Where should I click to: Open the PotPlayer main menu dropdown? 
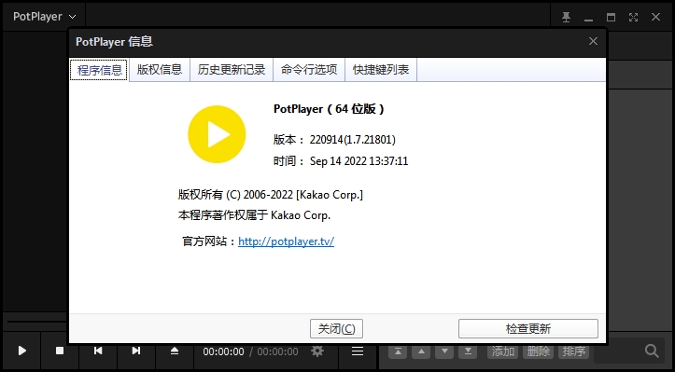coord(44,17)
